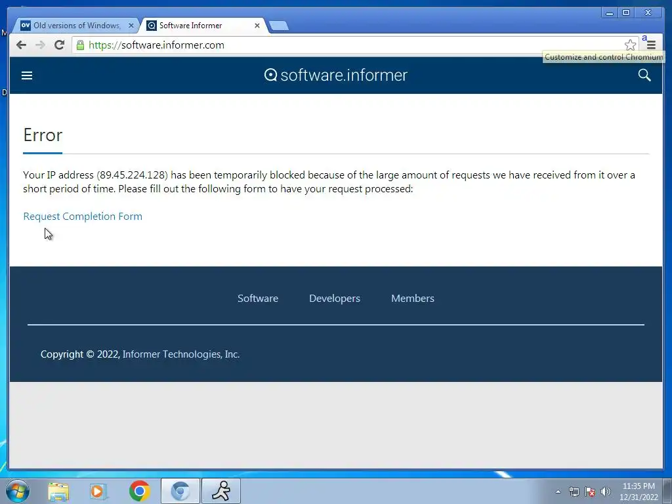
Task: Click the forward navigation arrow
Action: point(40,45)
